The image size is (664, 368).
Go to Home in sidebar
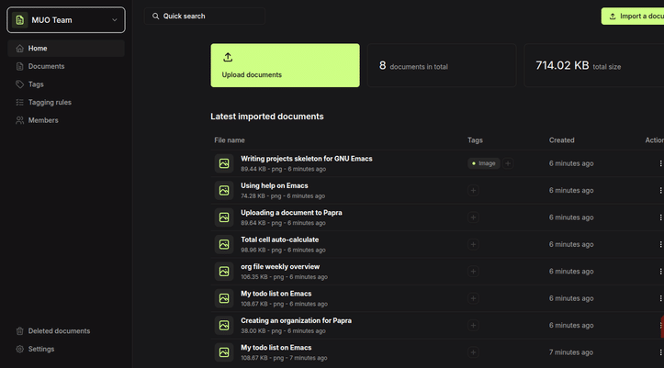tap(66, 49)
